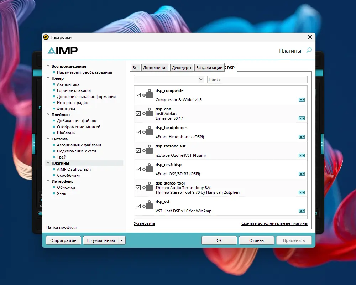Click the DSP badge on the dsp_vst row
Screen dimensions: 356x285
pyautogui.click(x=302, y=211)
